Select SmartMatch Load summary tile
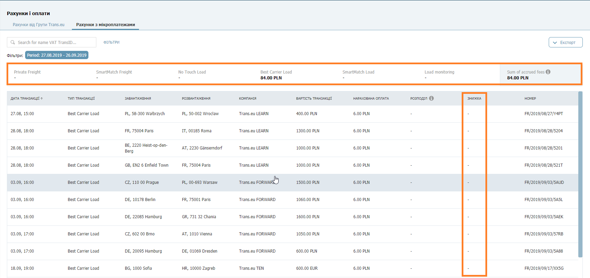Viewport: 590px width, 278px height. tap(358, 75)
